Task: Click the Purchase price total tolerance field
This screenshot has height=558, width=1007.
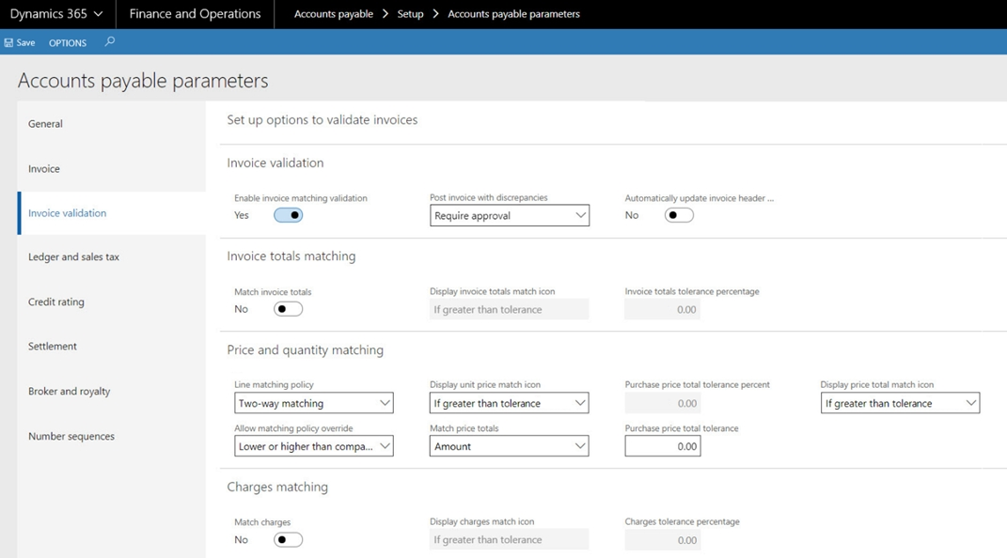Action: point(663,446)
